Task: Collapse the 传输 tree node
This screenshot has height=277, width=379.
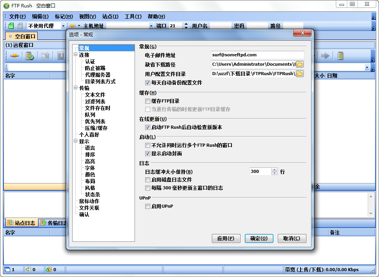Action: pyautogui.click(x=76, y=88)
